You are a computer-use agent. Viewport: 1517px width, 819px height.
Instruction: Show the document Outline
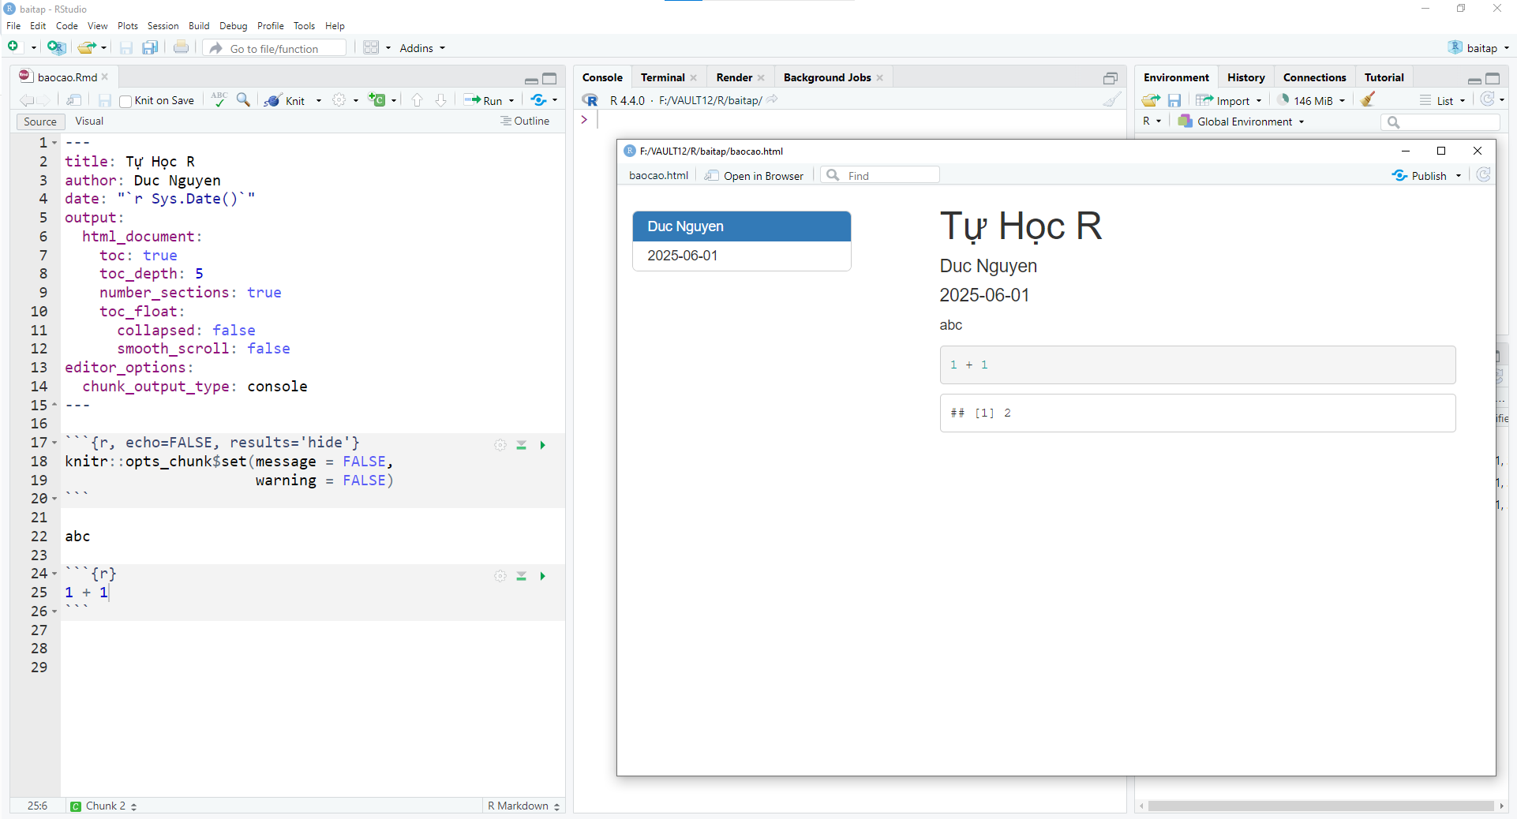pos(525,122)
